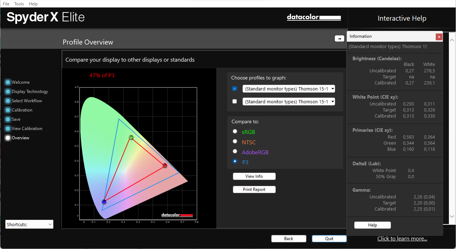Click the Print Report button
The height and width of the screenshot is (249, 456).
[x=254, y=190]
